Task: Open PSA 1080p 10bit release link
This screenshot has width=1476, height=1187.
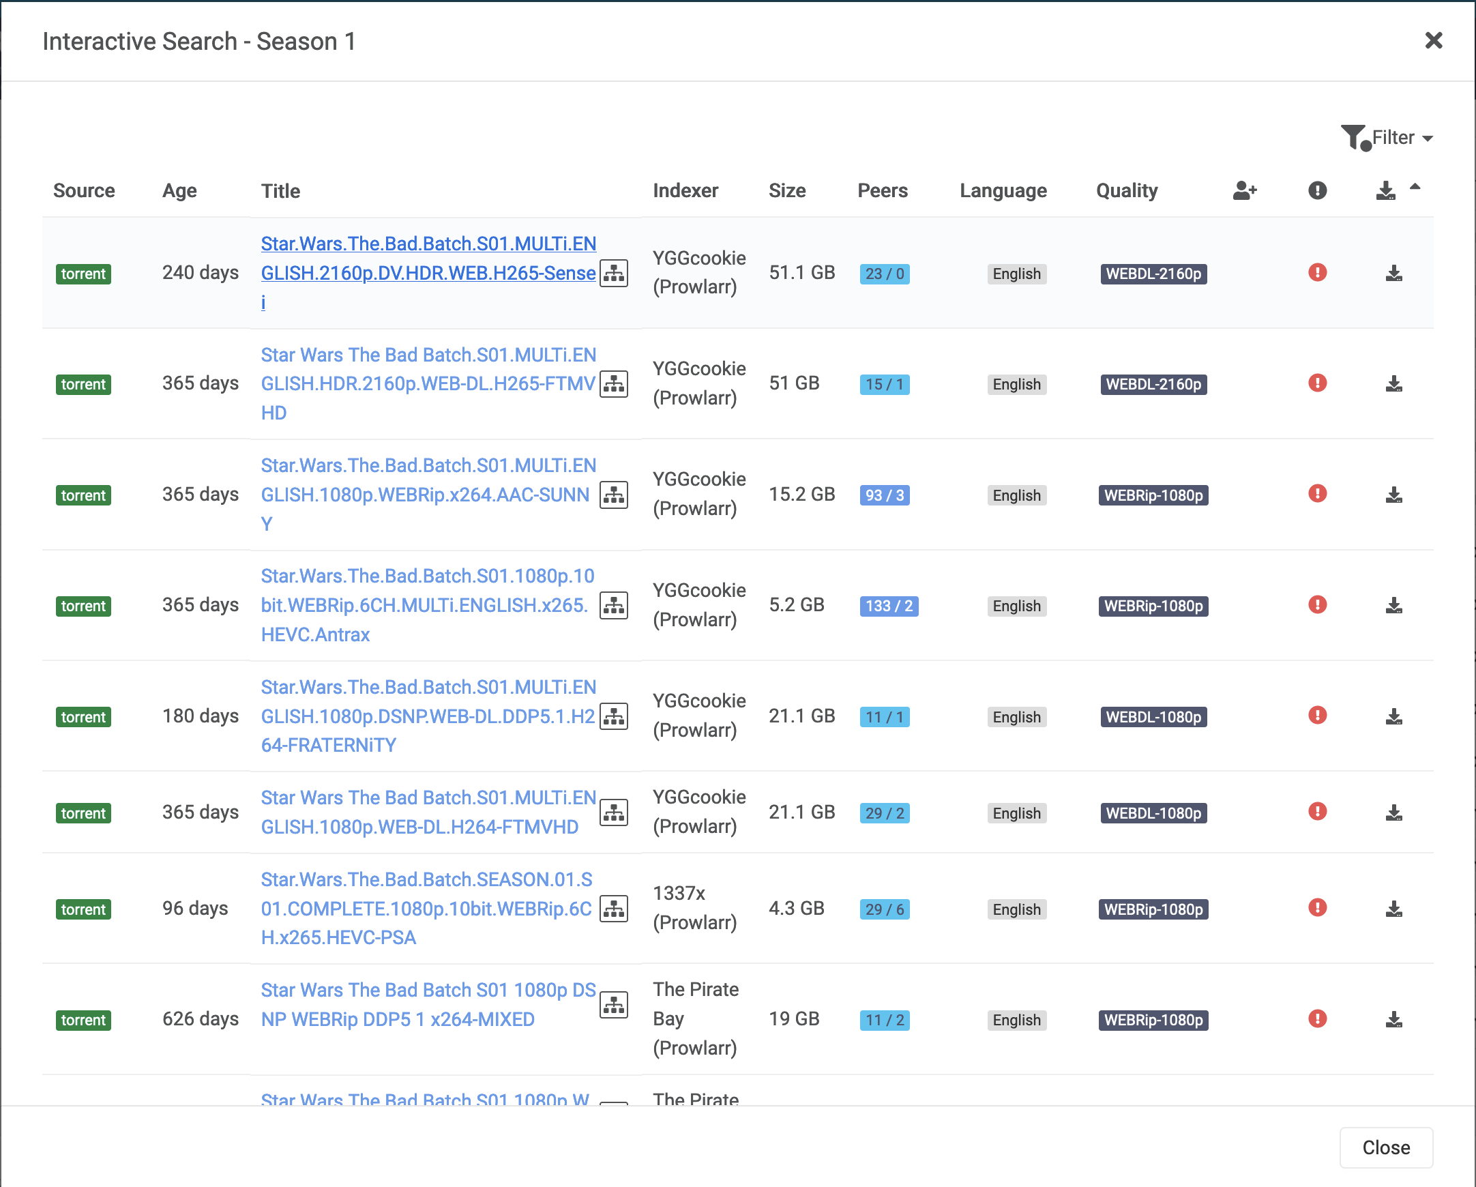Action: click(426, 909)
